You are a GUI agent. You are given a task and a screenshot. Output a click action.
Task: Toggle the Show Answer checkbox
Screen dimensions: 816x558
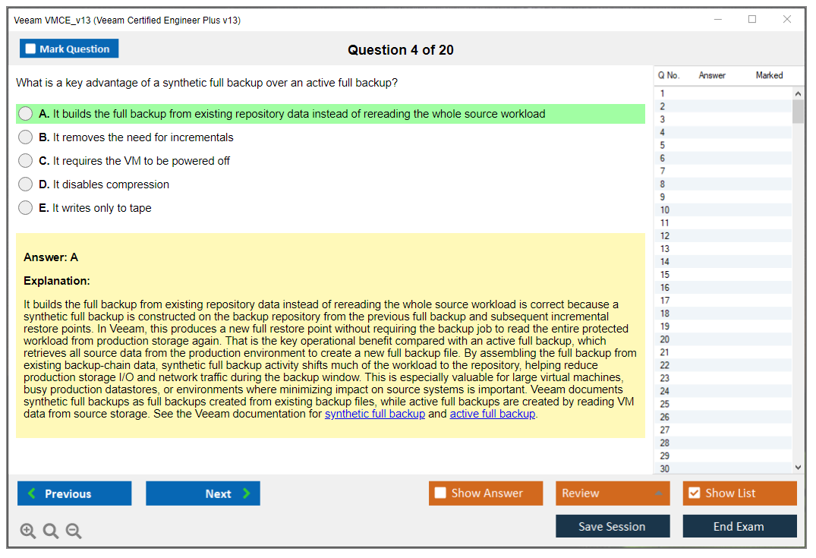pos(440,493)
